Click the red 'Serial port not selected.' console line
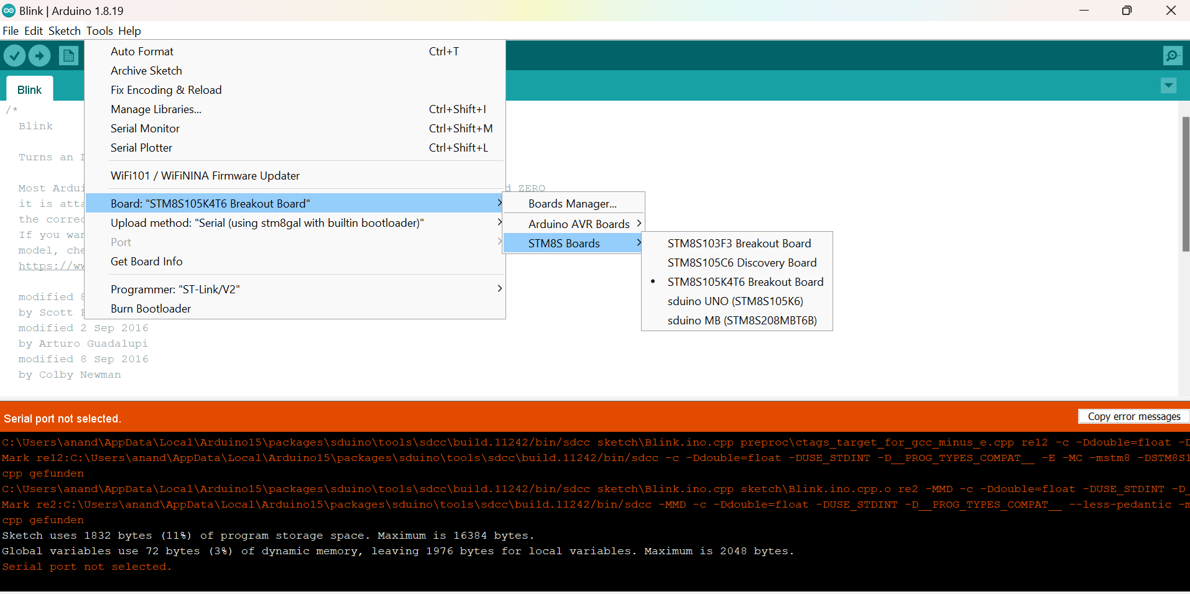Viewport: 1190px width, 594px height. (86, 567)
